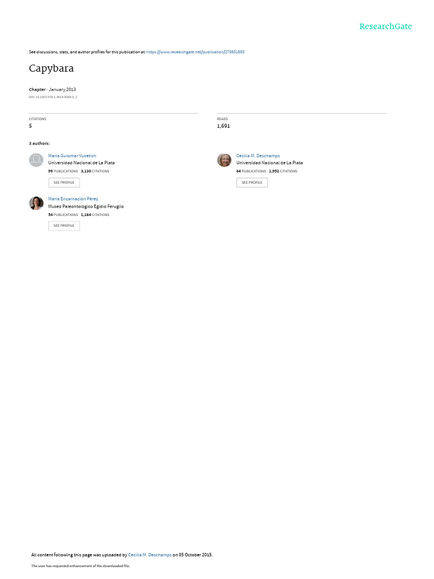Click María Encarnación Pérez profile photo
434x579 pixels.
coord(36,203)
